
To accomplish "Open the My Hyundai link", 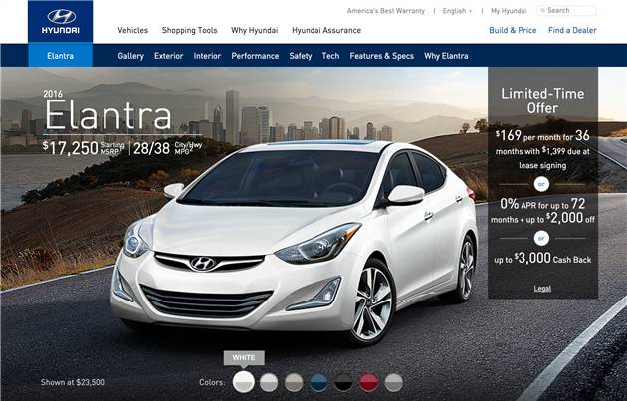I will [509, 11].
